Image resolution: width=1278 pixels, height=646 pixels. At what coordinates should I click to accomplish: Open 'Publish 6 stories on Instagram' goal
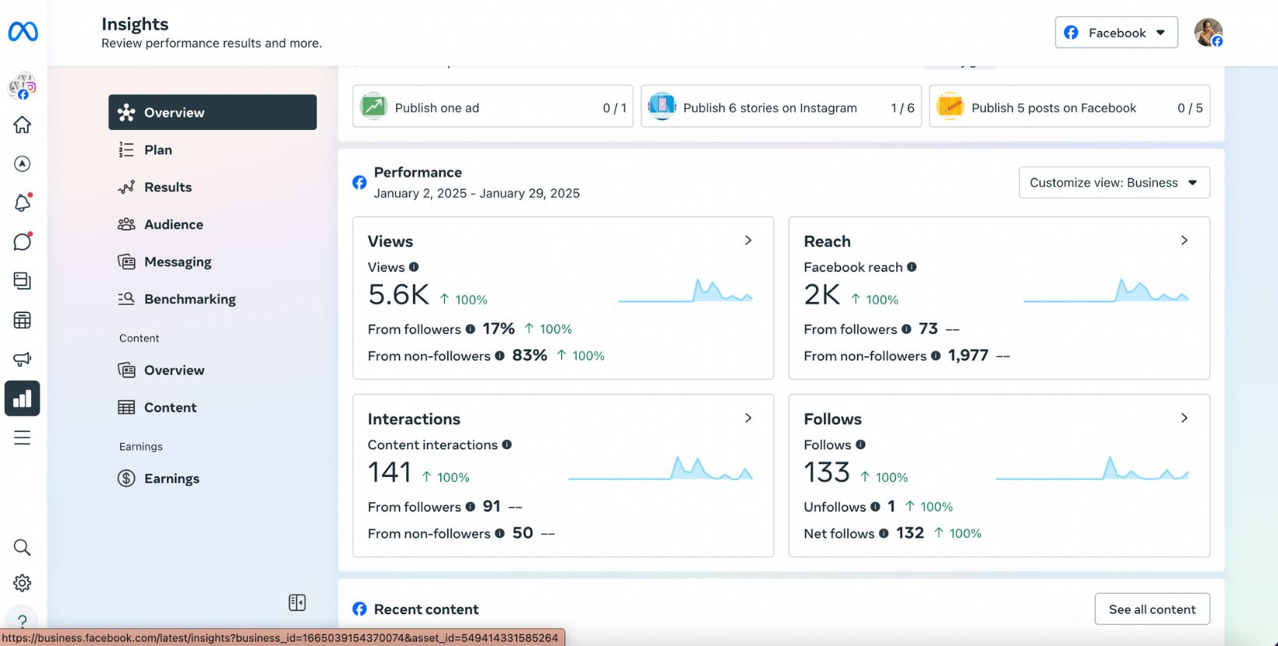pyautogui.click(x=781, y=107)
